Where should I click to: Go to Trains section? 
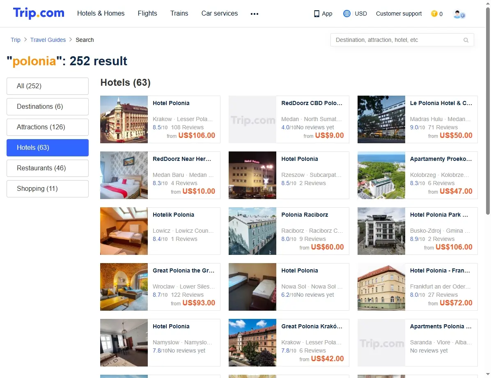click(179, 14)
